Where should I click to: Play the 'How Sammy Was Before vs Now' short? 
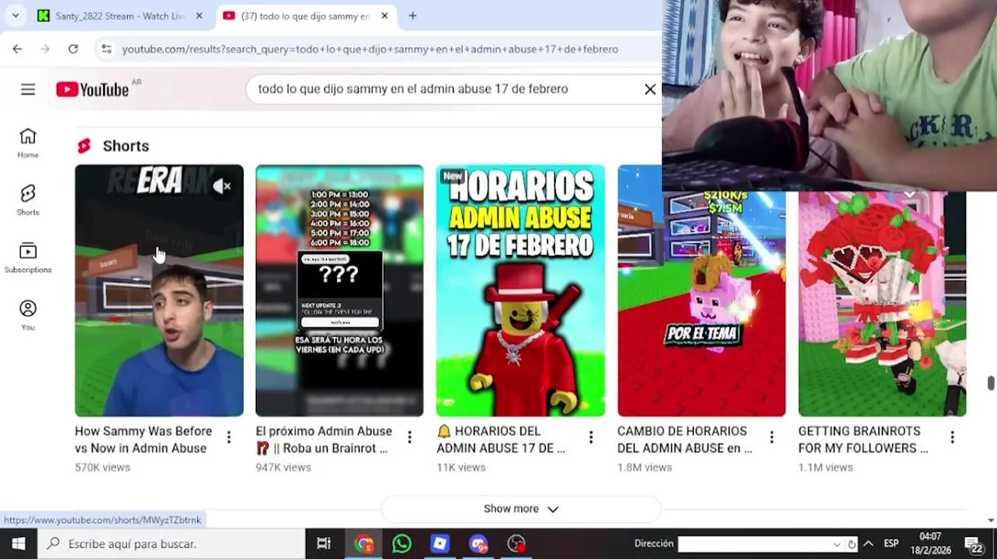(159, 290)
